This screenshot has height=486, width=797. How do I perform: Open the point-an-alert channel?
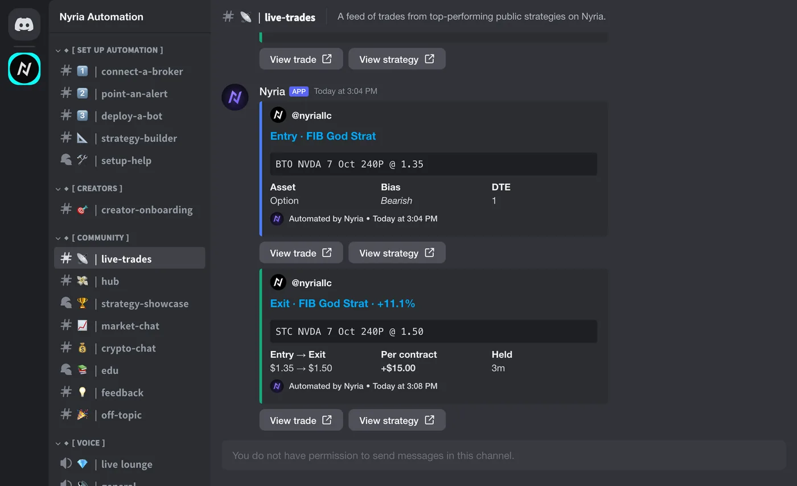click(130, 93)
